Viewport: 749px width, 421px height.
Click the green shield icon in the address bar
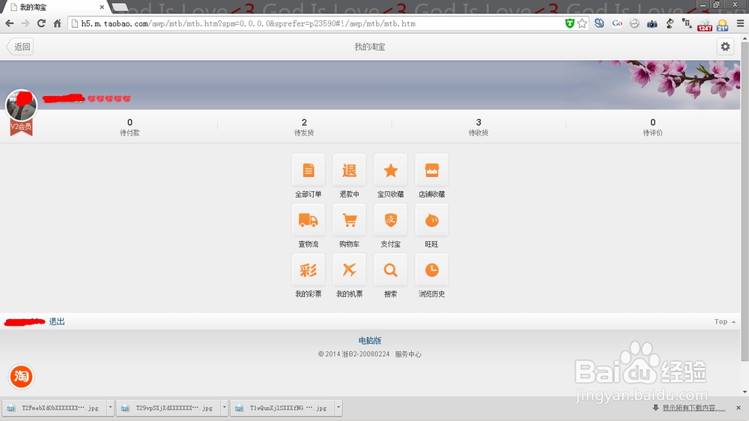(x=569, y=23)
